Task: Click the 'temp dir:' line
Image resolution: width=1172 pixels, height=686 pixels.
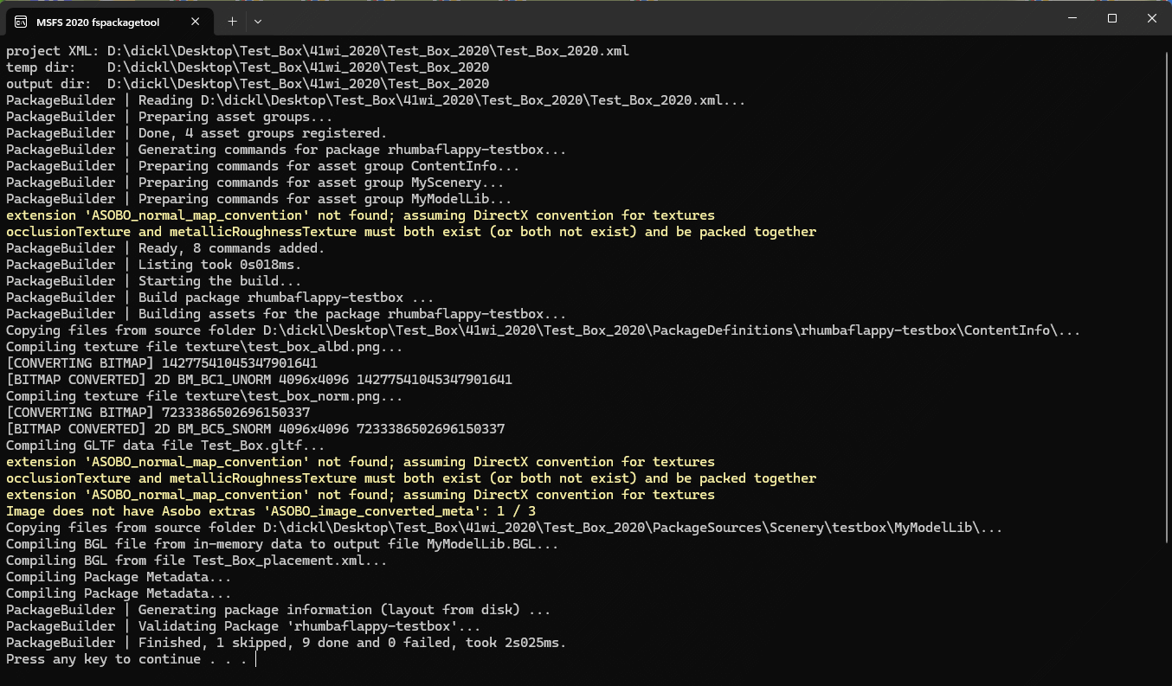Action: coord(248,67)
